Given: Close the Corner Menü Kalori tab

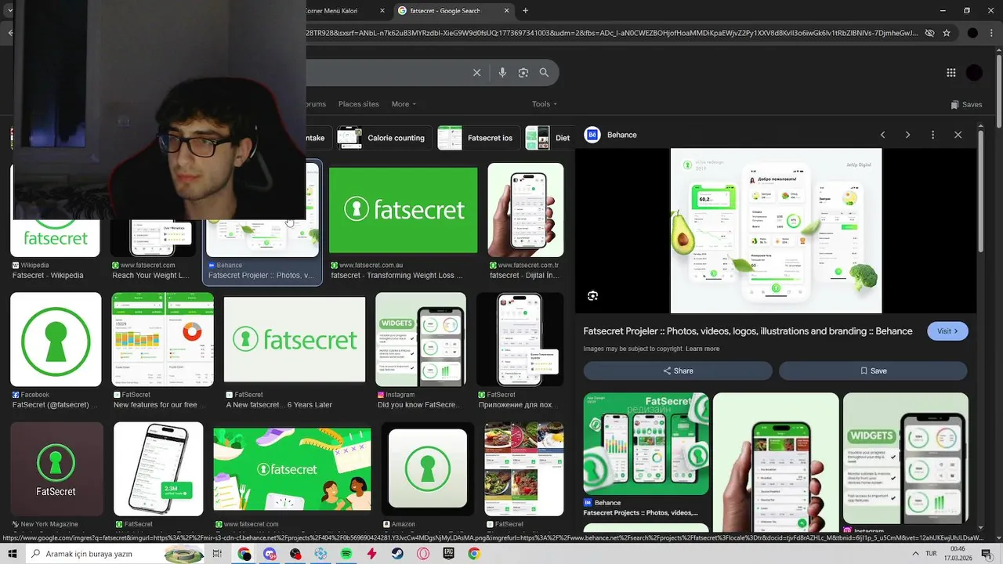Looking at the screenshot, I should pos(382,10).
